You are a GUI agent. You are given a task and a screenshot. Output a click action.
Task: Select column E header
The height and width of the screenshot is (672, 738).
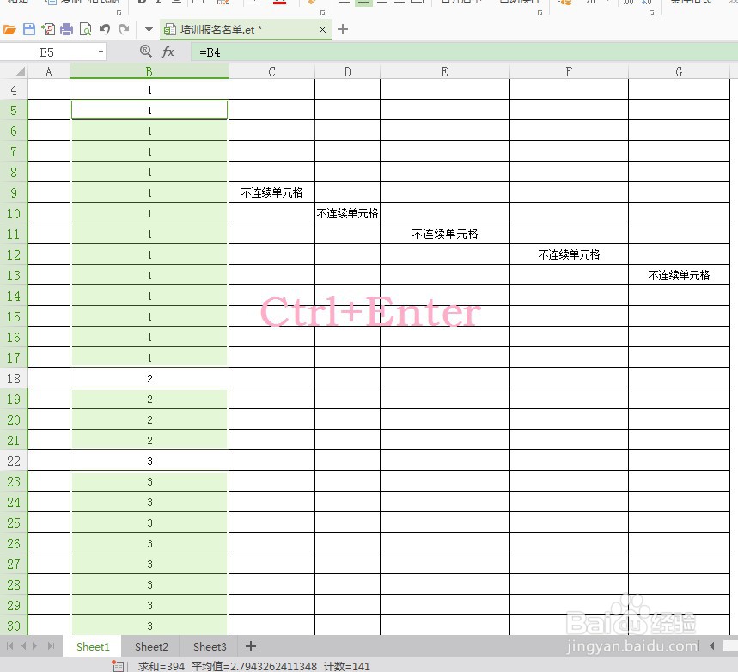[x=445, y=71]
